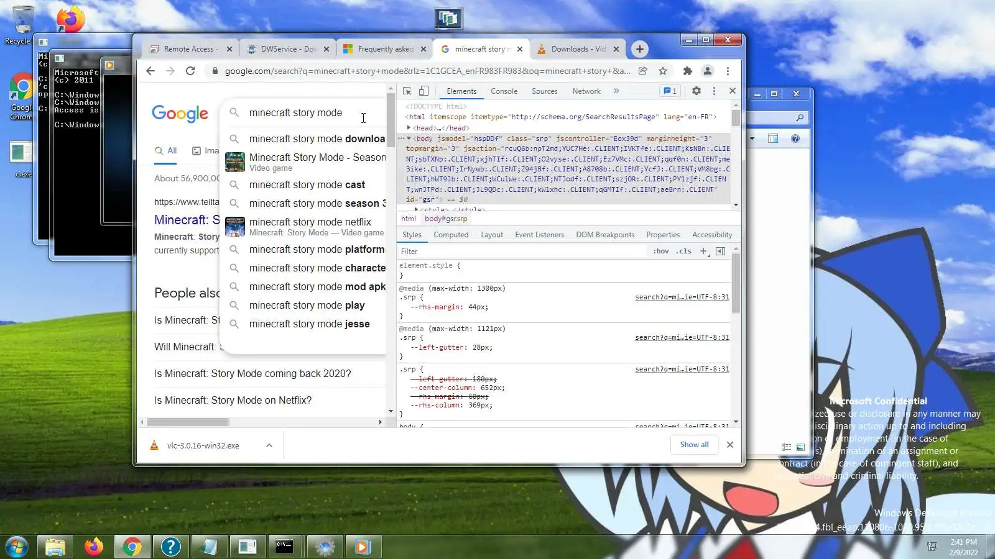The width and height of the screenshot is (995, 559).
Task: Open options arrow for vlc-3.0.16-win32.exe download
Action: pos(269,445)
